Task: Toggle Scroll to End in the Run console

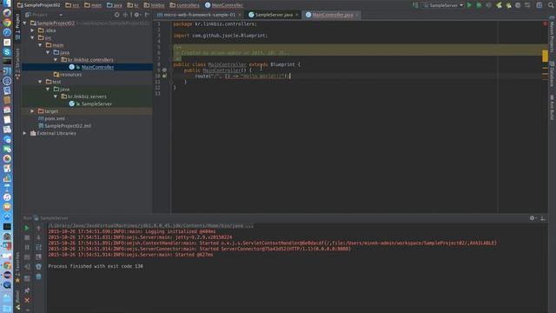Action: (x=38, y=256)
